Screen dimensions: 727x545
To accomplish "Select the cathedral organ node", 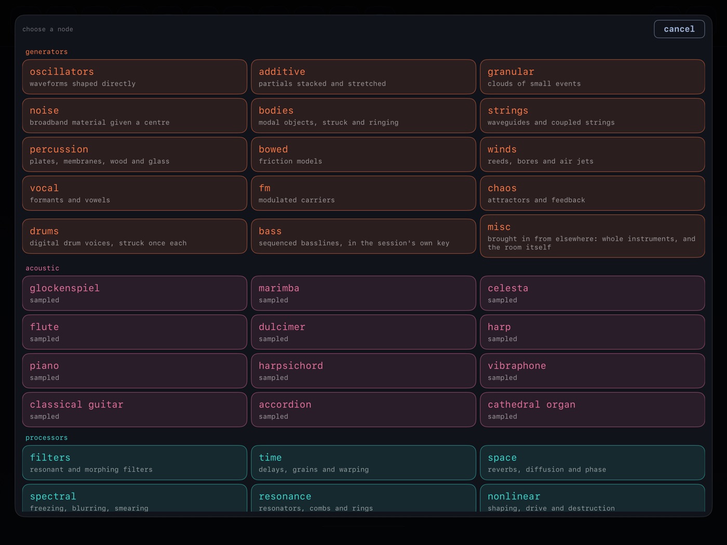I will (593, 410).
